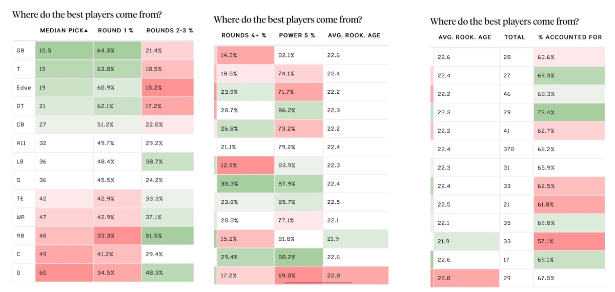Sort by the ROUND 1 % column header
Viewport: 615px width, 292px height.
click(x=116, y=31)
